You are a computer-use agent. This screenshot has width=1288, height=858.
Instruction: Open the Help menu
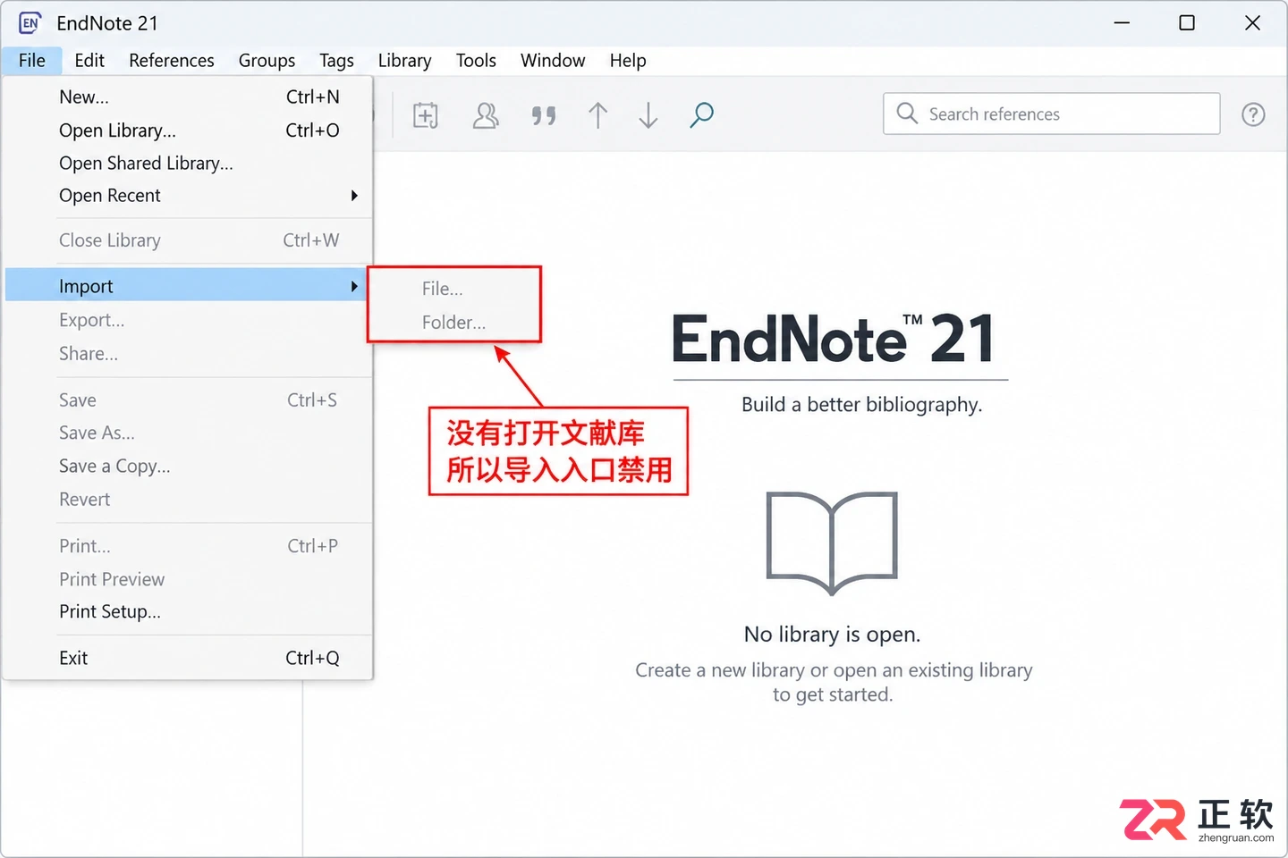click(x=628, y=61)
